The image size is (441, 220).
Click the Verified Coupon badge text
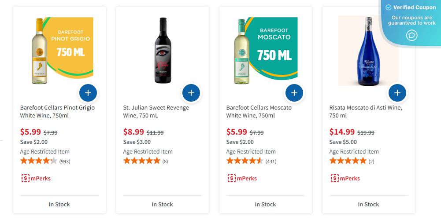(414, 7)
